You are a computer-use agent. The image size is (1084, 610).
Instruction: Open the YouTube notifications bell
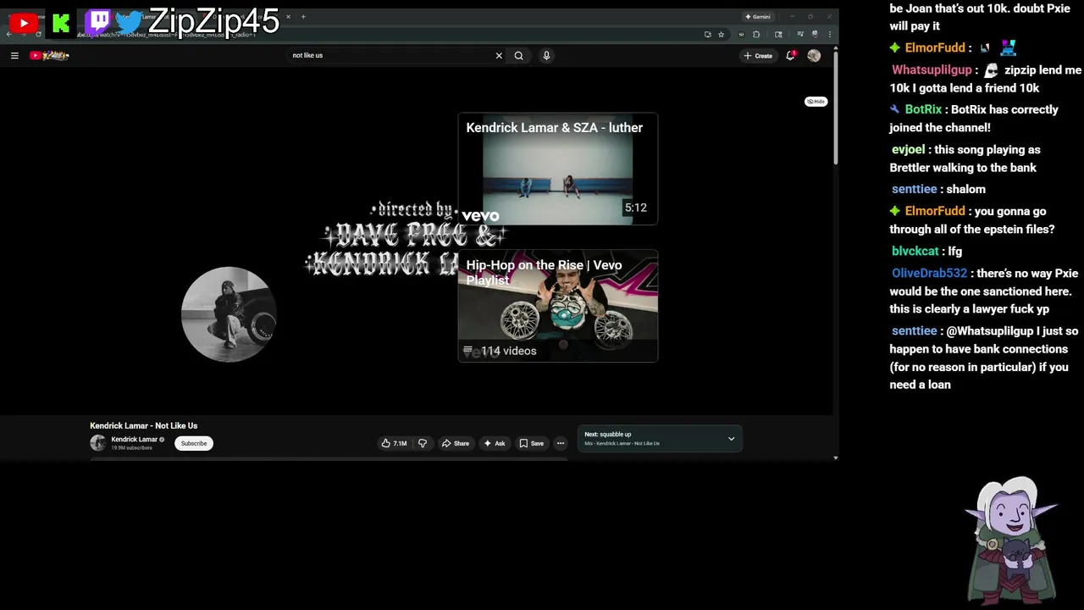pos(790,55)
